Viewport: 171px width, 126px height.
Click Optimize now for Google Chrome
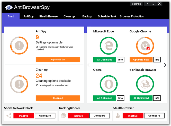click(x=141, y=60)
